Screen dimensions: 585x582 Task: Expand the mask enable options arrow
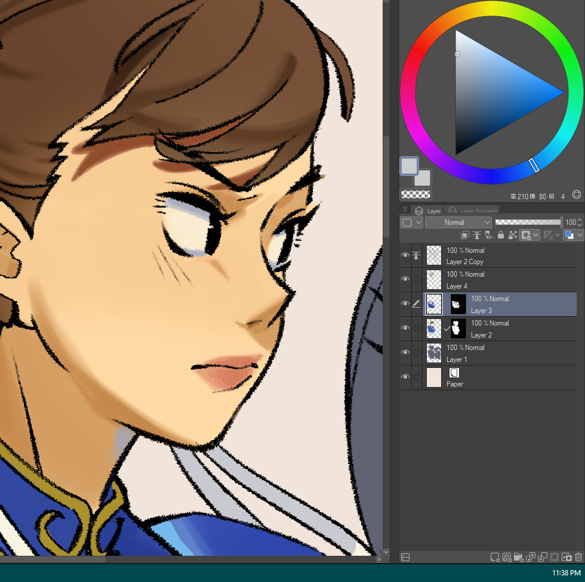[x=536, y=235]
